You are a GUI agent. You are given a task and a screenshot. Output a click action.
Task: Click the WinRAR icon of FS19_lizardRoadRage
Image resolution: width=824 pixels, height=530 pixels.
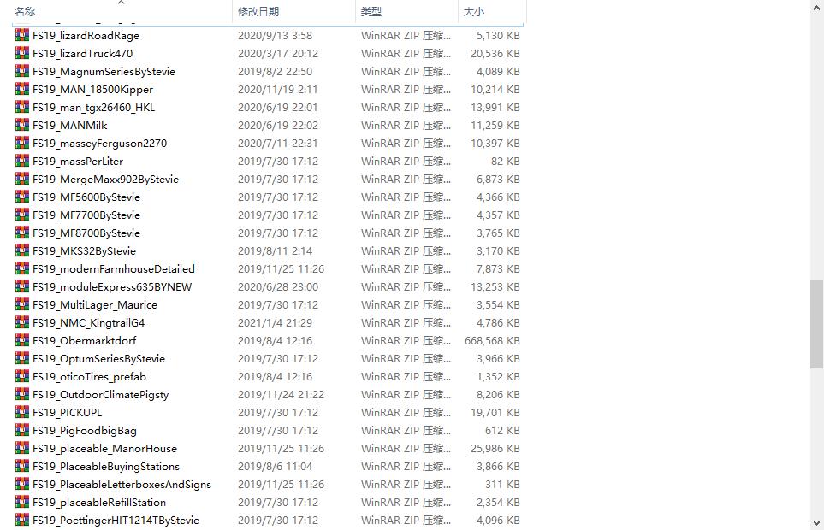coord(22,35)
